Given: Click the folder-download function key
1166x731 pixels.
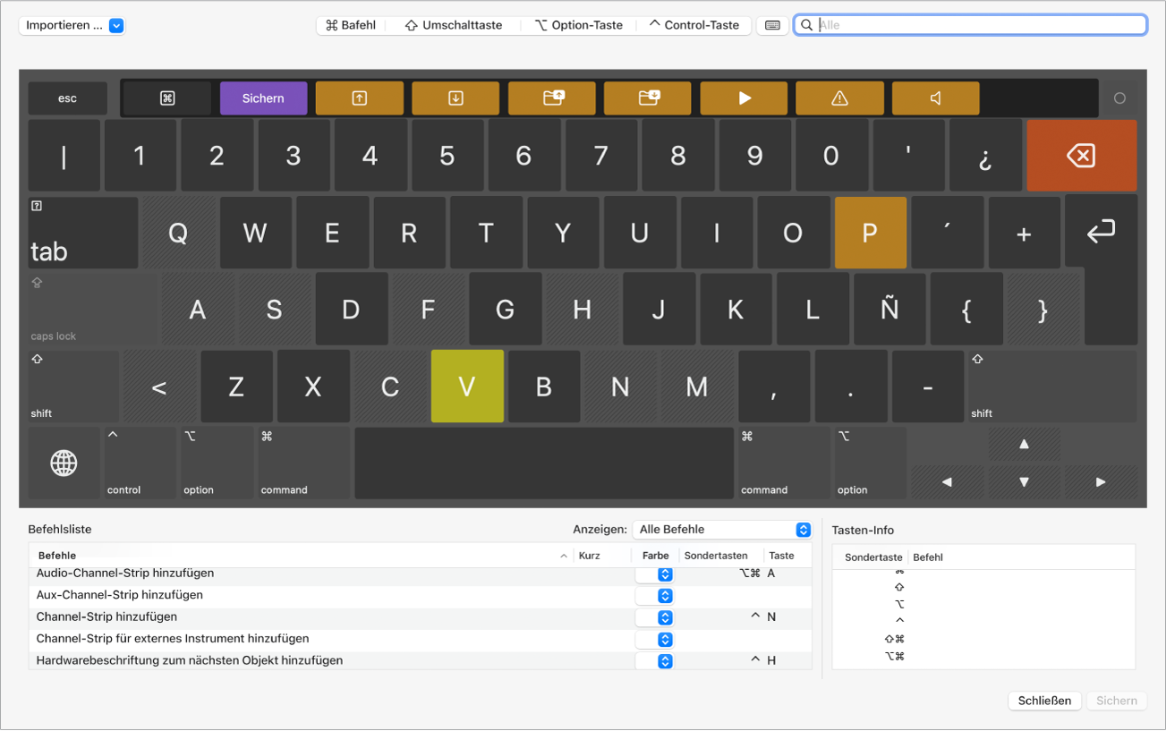Looking at the screenshot, I should click(x=648, y=98).
